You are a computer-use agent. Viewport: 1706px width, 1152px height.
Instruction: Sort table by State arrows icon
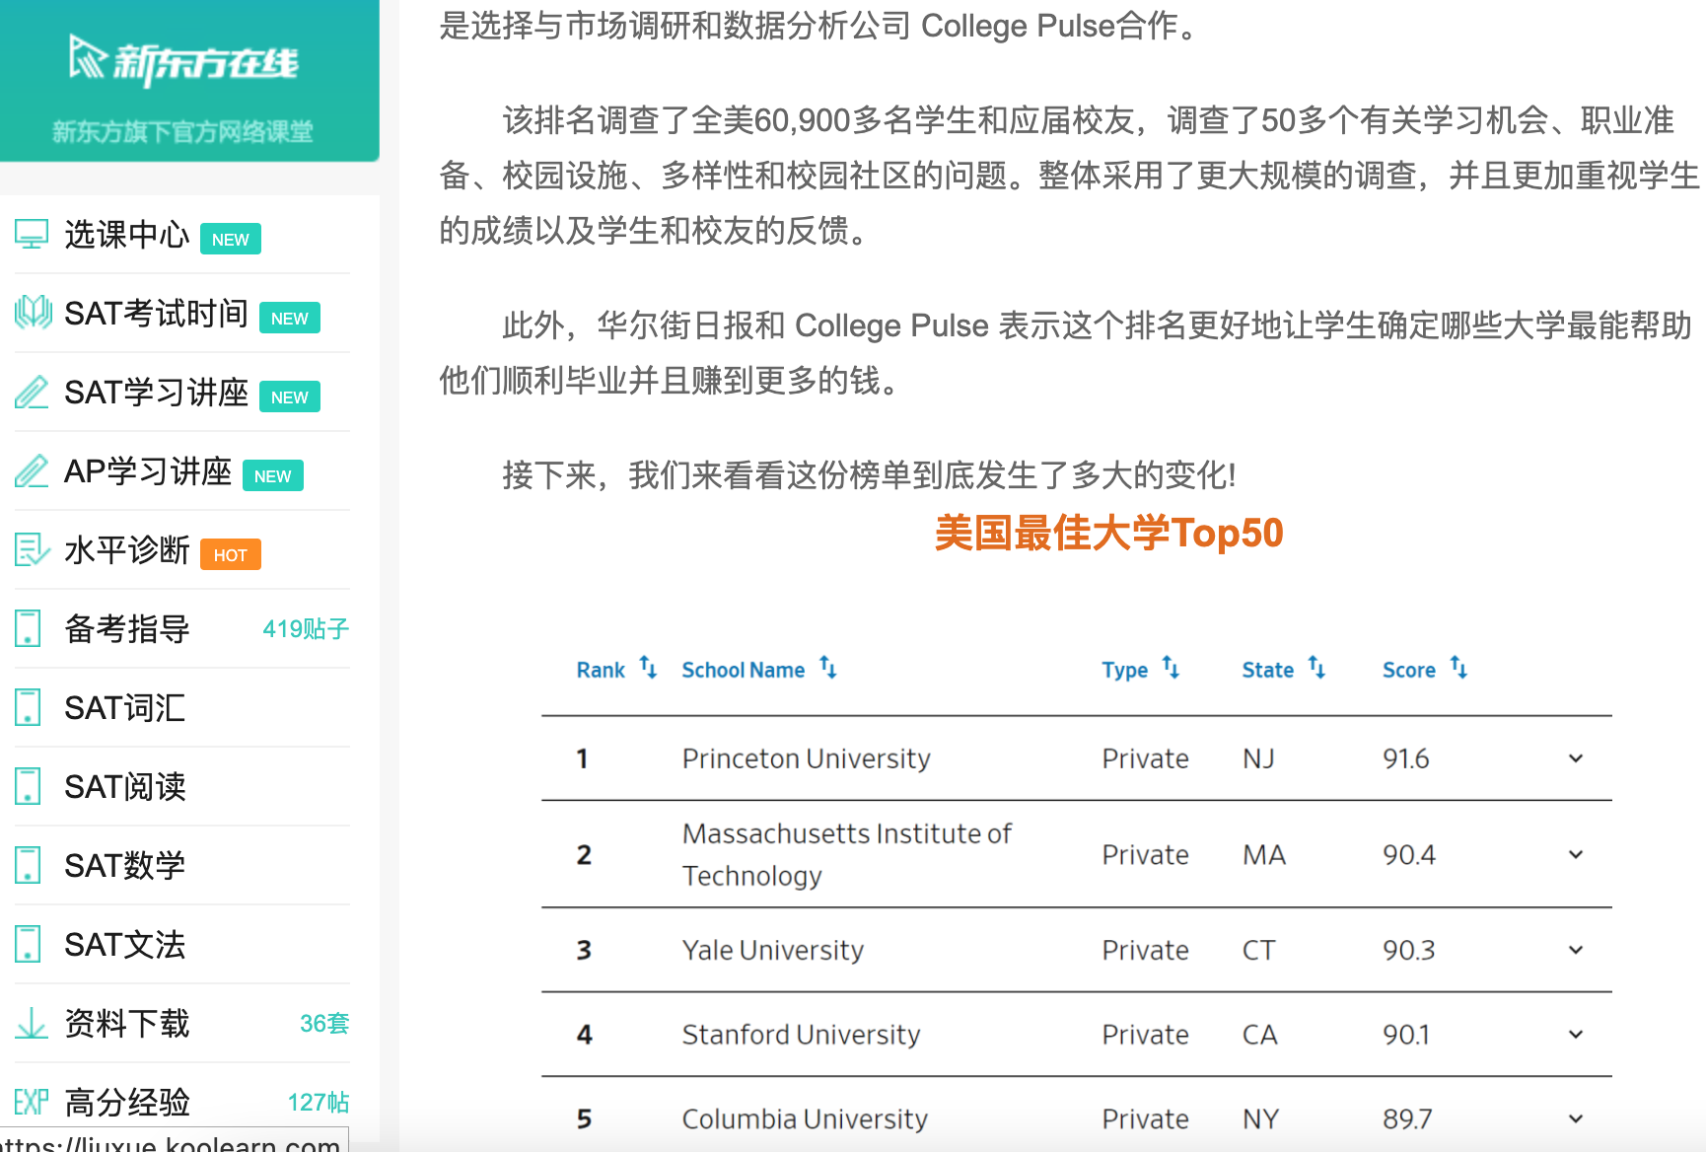point(1316,667)
